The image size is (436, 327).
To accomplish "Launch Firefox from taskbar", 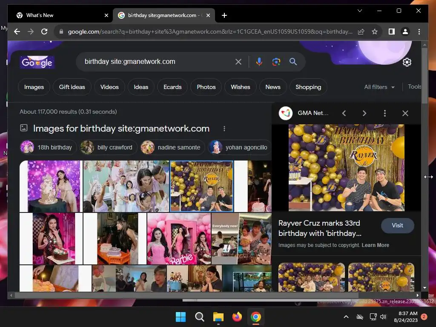I will click(237, 317).
